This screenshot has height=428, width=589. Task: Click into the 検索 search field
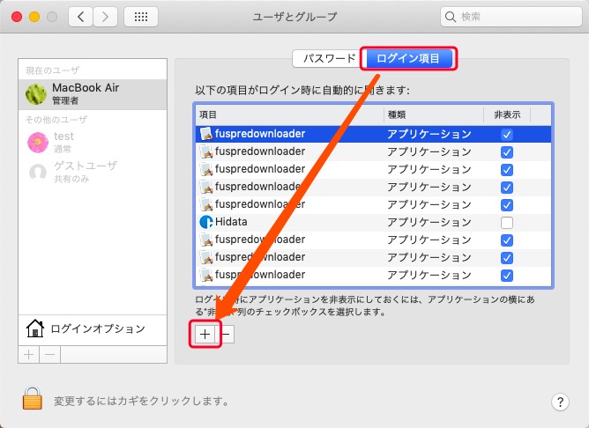[x=511, y=17]
